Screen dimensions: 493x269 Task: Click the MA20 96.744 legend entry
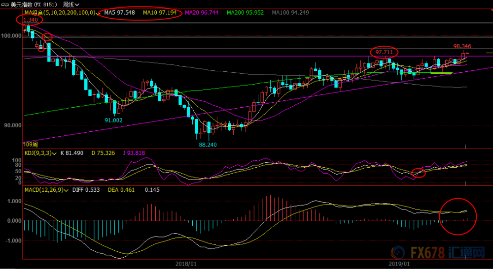202,13
